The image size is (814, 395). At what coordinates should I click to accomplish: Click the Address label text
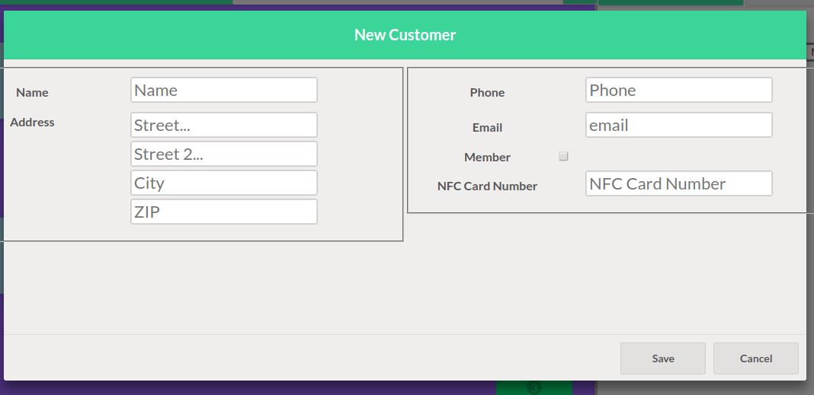tap(32, 122)
